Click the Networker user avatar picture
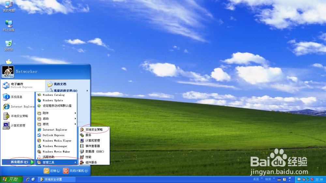The image size is (326, 183). [x=8, y=72]
